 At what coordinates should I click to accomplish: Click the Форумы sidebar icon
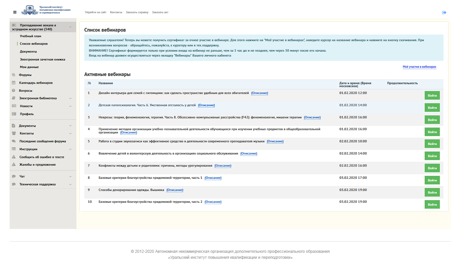click(x=14, y=75)
